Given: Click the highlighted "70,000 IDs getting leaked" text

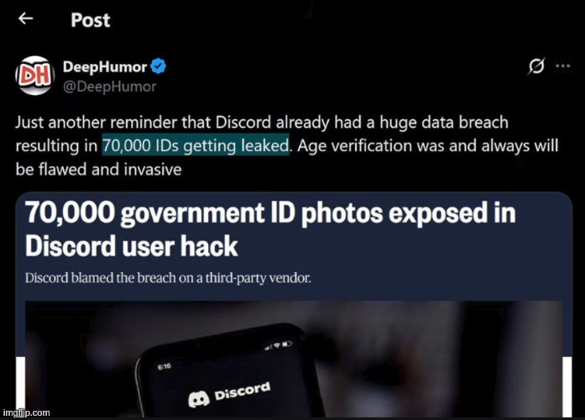Looking at the screenshot, I should click(x=196, y=144).
